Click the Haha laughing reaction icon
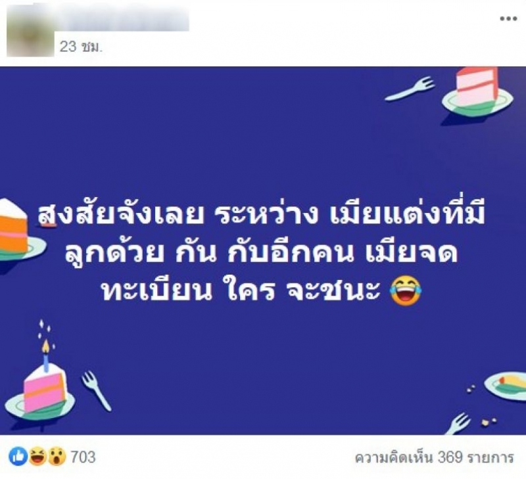 coord(37,457)
